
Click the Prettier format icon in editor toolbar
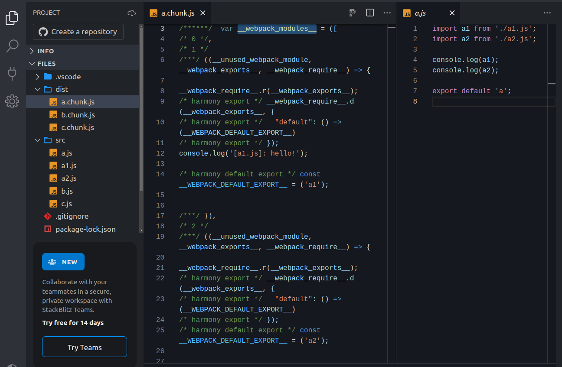click(353, 13)
